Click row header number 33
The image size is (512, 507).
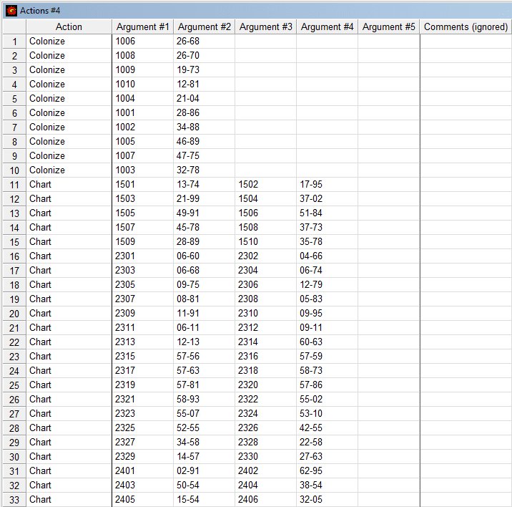(x=14, y=500)
